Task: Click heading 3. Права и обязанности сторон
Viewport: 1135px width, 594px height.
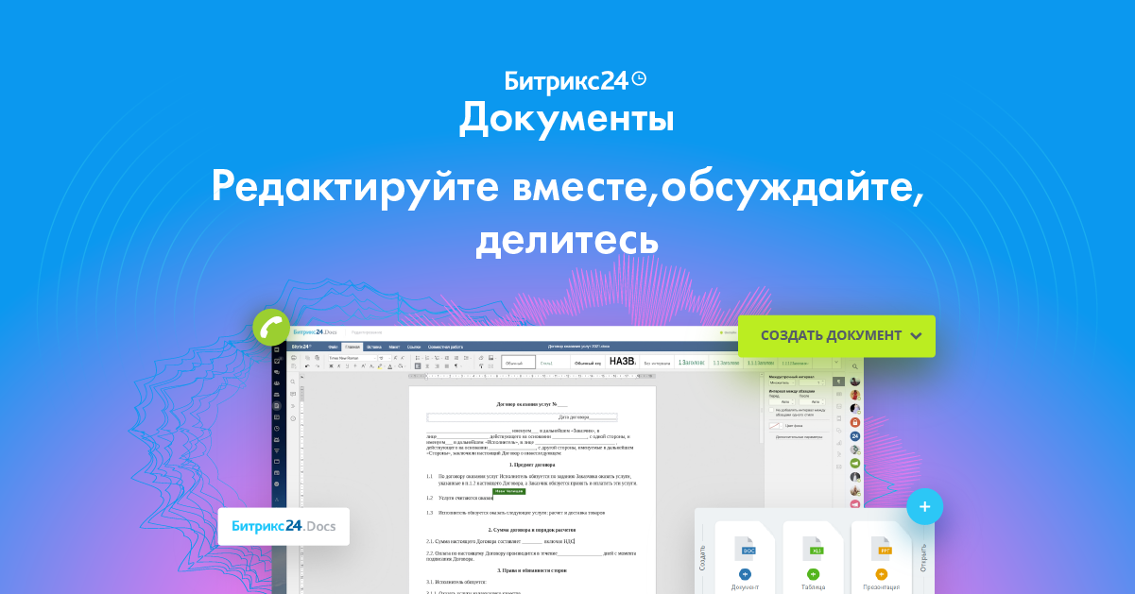Action: tap(531, 570)
